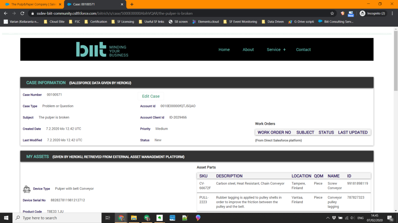Open Task View on the taskbar
Viewport: 398px width, 223px height.
108,218
